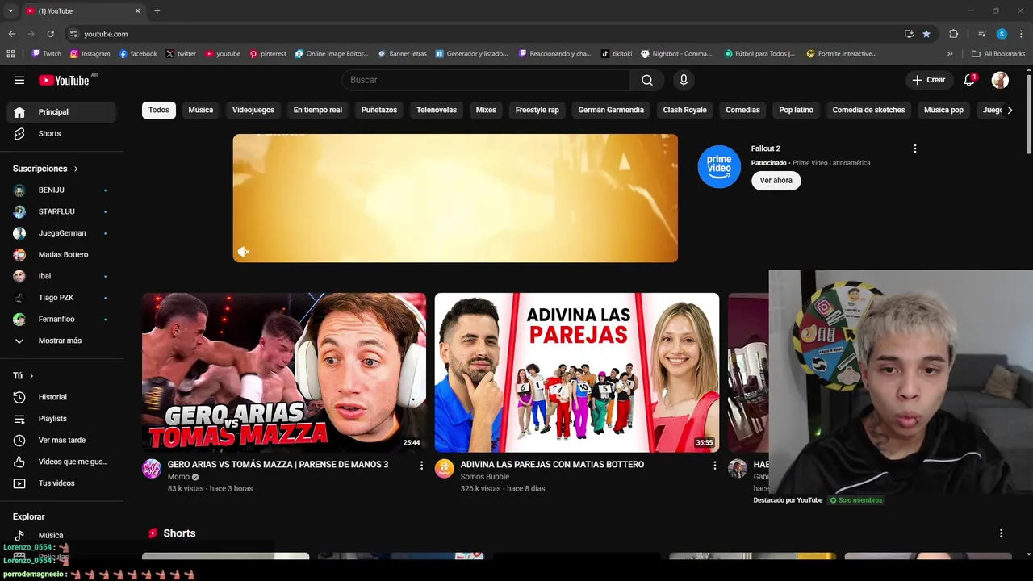This screenshot has height=581, width=1033.
Task: Open Videos que me gustan
Action: pyautogui.click(x=61, y=462)
